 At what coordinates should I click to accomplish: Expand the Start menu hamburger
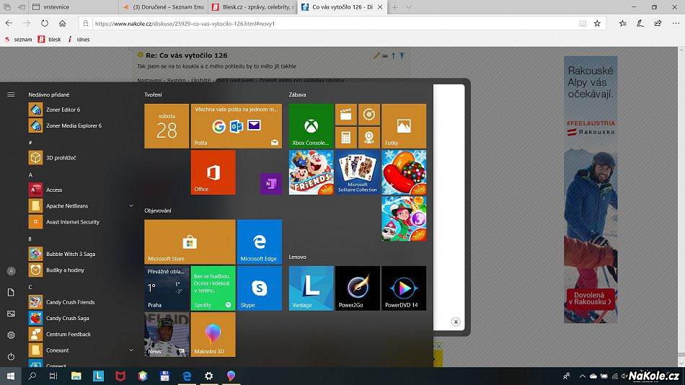(11, 94)
